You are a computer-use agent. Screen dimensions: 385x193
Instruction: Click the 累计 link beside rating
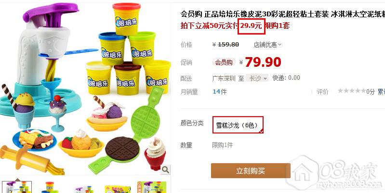coord(381,92)
